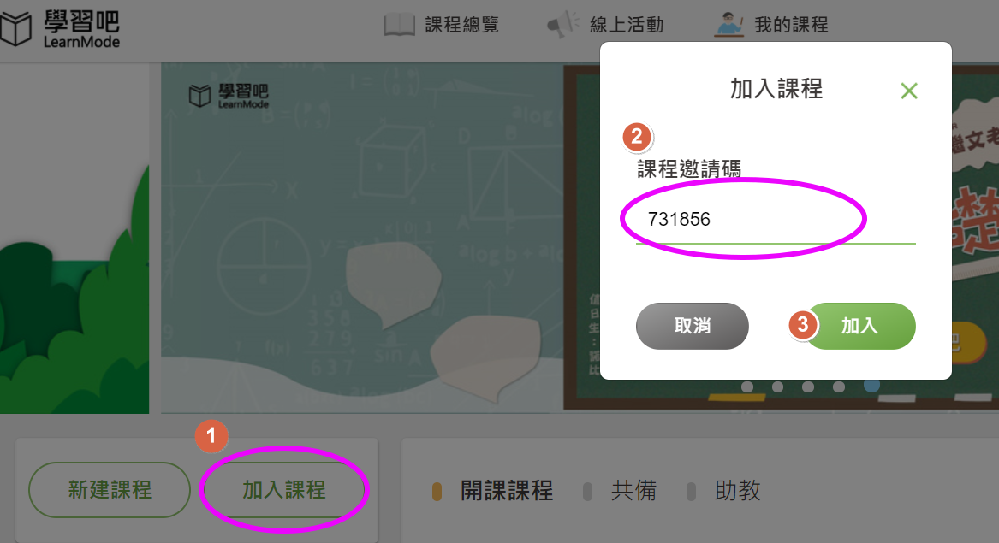Click the teacher icon beside 我的課程
The width and height of the screenshot is (999, 543).
[728, 24]
